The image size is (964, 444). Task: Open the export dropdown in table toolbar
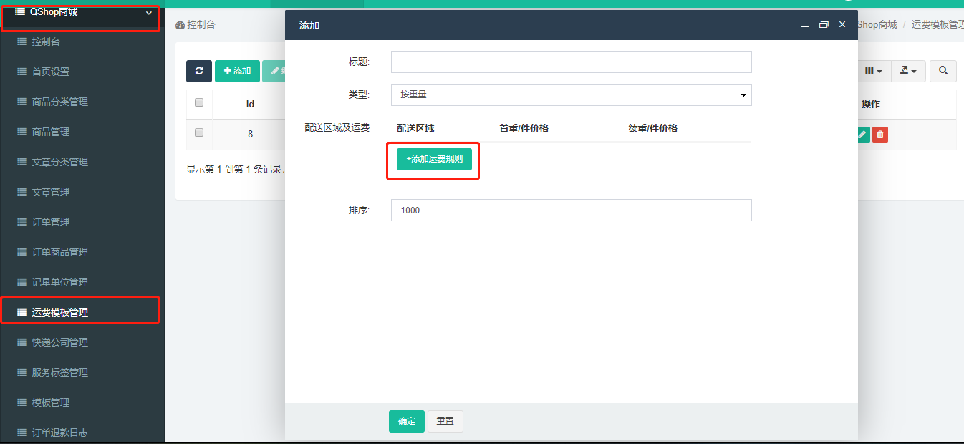pos(908,71)
